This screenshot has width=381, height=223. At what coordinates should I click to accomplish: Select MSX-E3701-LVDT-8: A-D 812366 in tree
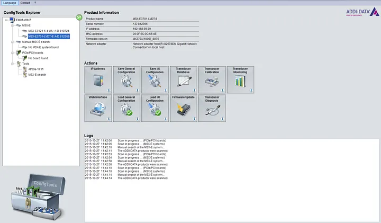pyautogui.click(x=49, y=36)
